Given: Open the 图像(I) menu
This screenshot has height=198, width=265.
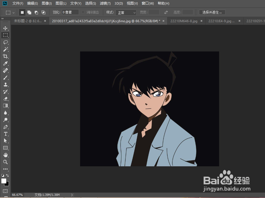Looking at the screenshot, I should [47, 3].
